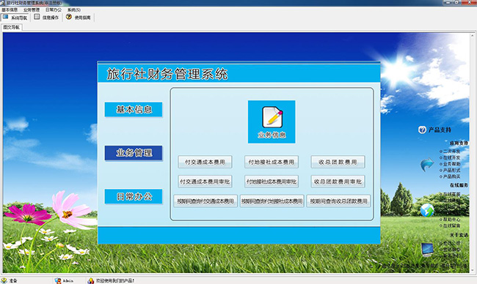The height and width of the screenshot is (284, 477).
Task: Click the 产品支持 question mark icon
Action: pyautogui.click(x=422, y=130)
